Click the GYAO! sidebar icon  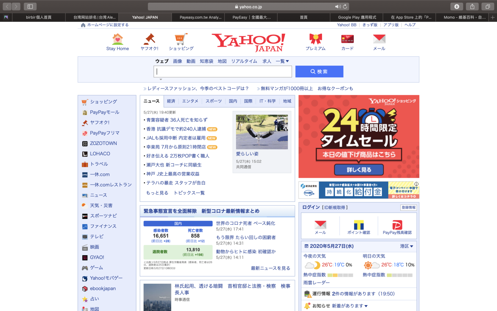point(85,257)
